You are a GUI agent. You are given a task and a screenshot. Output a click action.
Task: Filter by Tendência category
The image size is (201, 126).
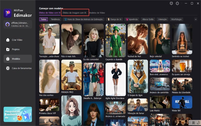[55, 19]
